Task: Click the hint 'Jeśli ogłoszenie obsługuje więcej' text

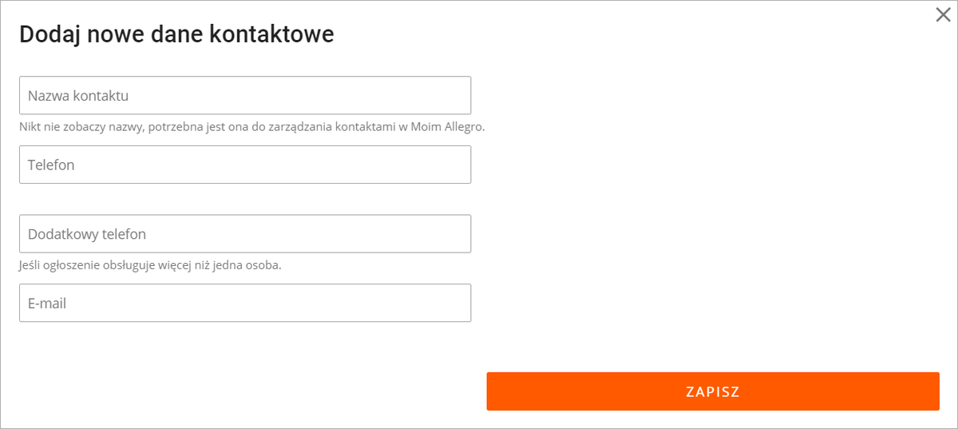Action: [150, 265]
